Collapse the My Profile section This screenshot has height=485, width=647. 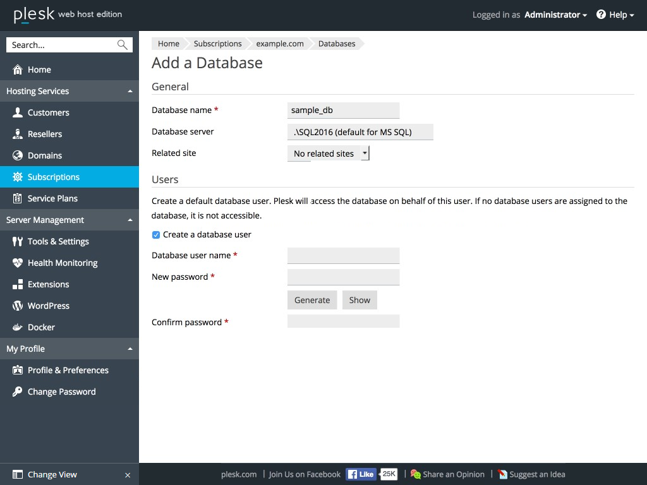[130, 348]
